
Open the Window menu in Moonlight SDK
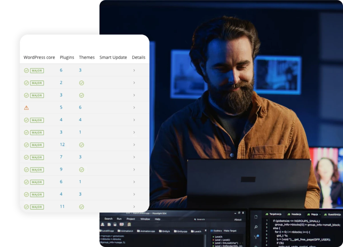[x=145, y=219]
